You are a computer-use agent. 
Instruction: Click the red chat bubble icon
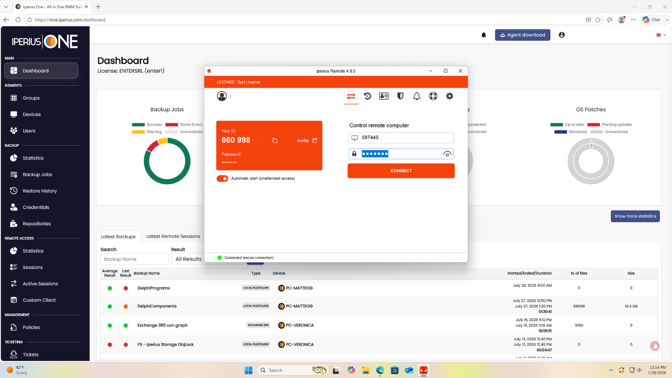pyautogui.click(x=655, y=346)
